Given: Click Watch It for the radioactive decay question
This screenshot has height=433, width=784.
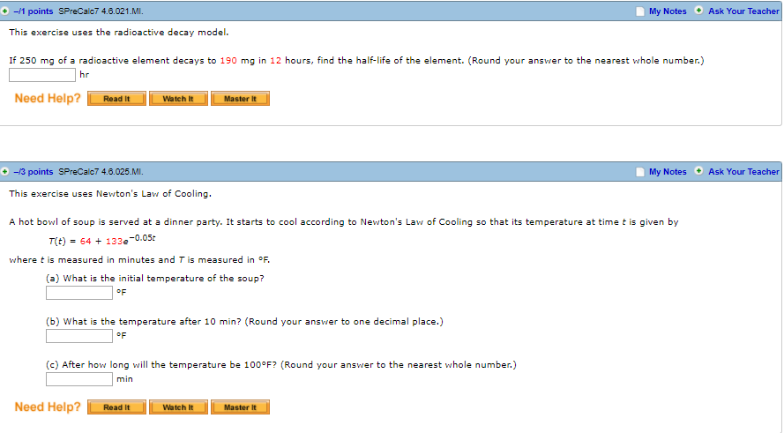Looking at the screenshot, I should (178, 99).
